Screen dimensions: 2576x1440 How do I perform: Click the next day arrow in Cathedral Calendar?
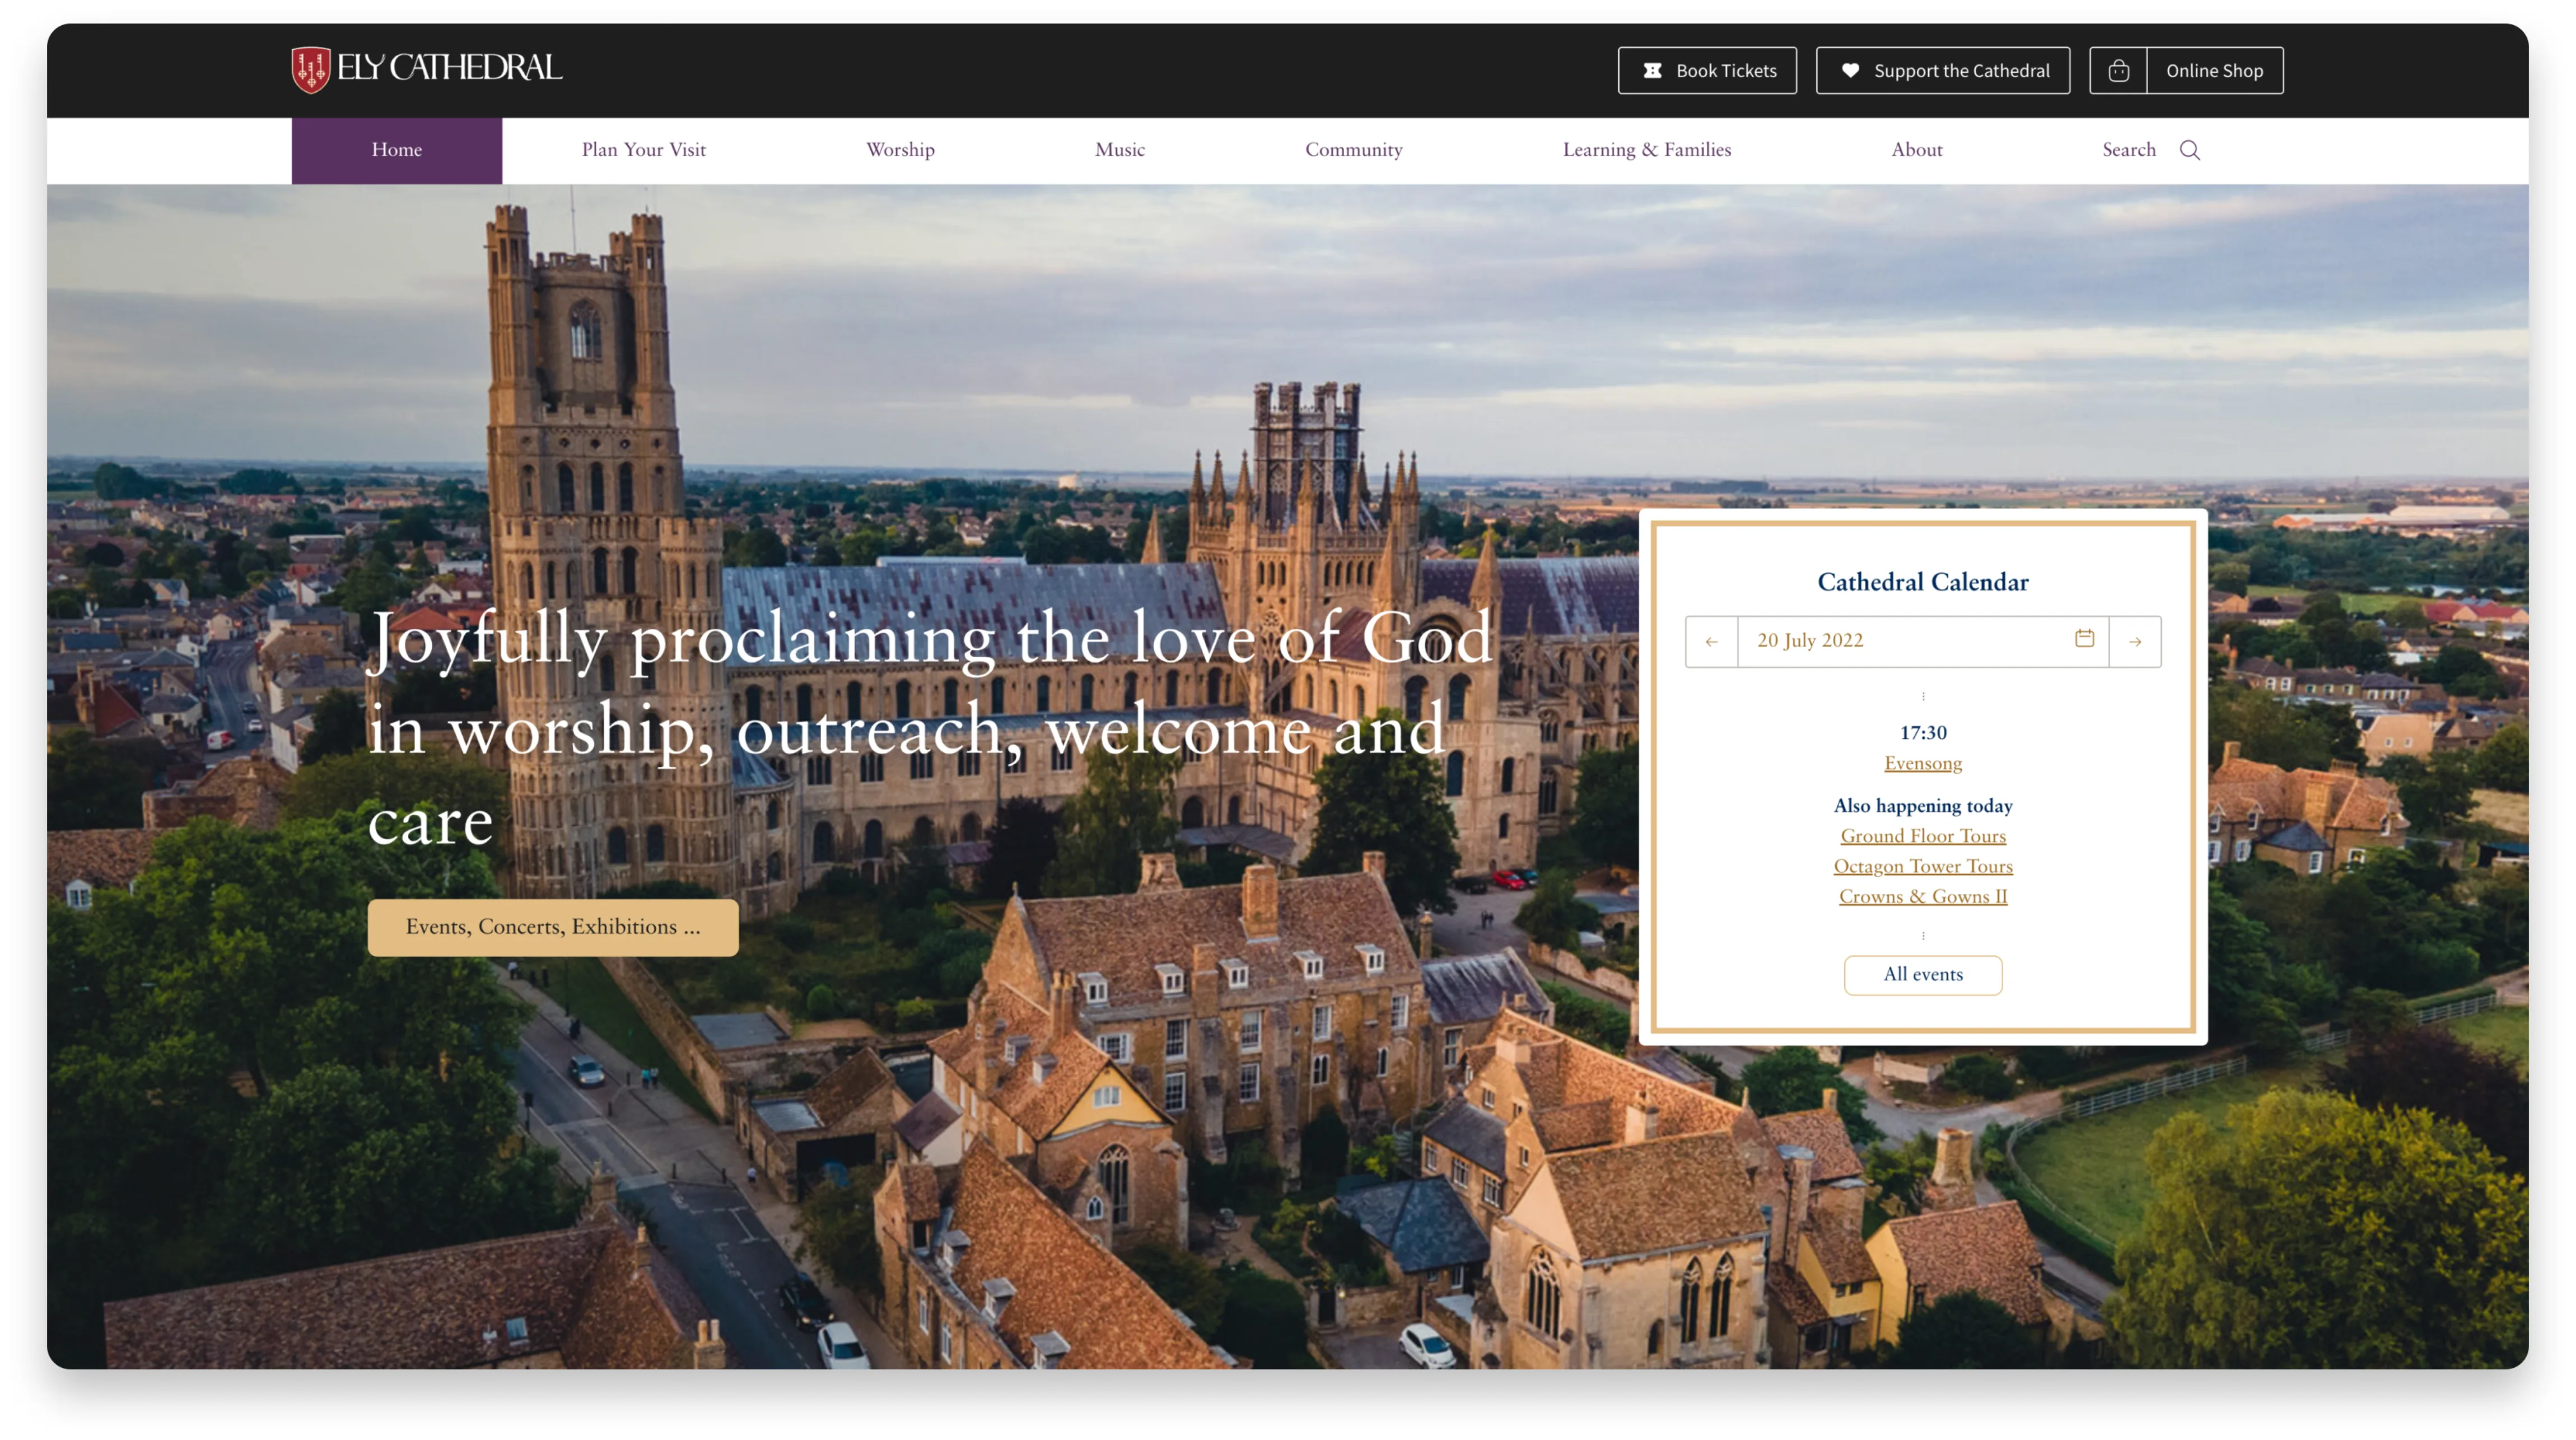coord(2135,641)
